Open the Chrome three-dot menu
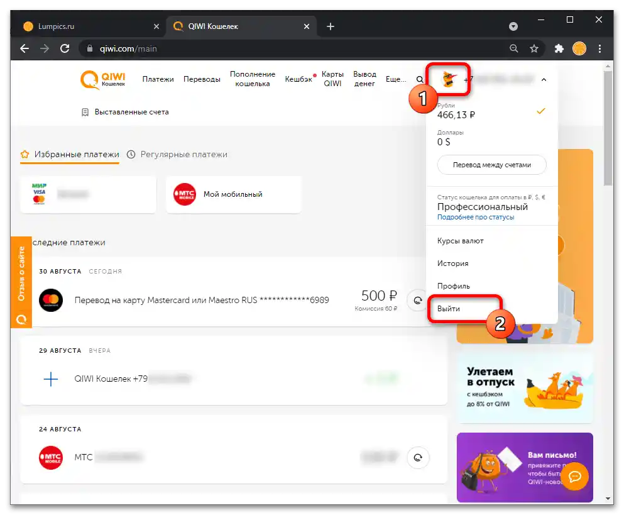Image resolution: width=624 pixels, height=515 pixels. [x=599, y=48]
